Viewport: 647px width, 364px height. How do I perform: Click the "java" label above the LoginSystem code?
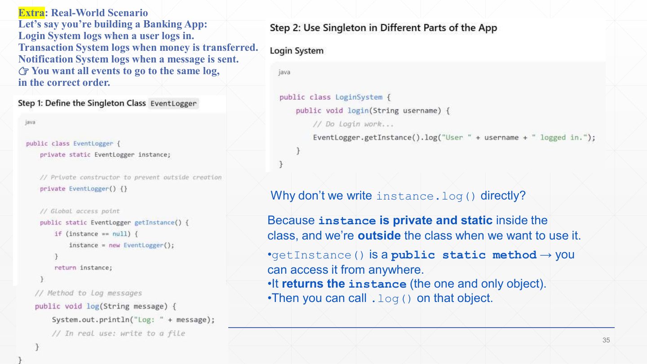284,72
